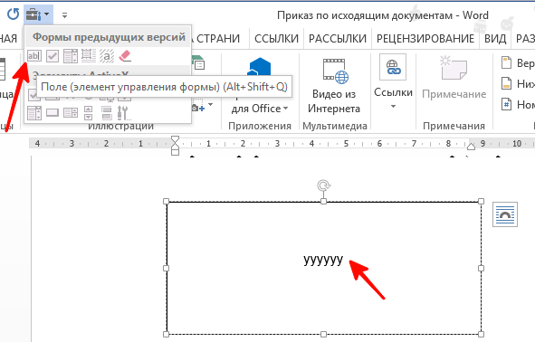Expand Customize Quick Access Toolbar arrow
Viewport: 535px width, 342px height.
coord(64,15)
